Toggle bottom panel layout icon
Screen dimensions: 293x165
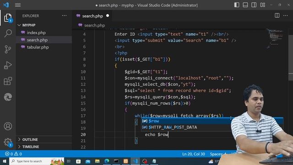point(245,5)
